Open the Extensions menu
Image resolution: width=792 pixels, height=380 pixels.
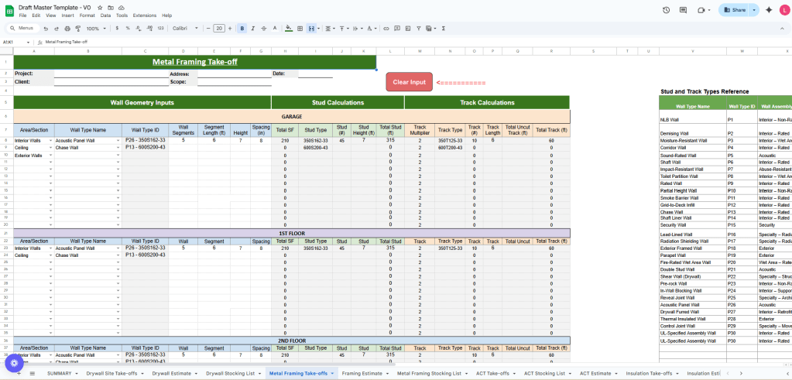click(x=143, y=15)
